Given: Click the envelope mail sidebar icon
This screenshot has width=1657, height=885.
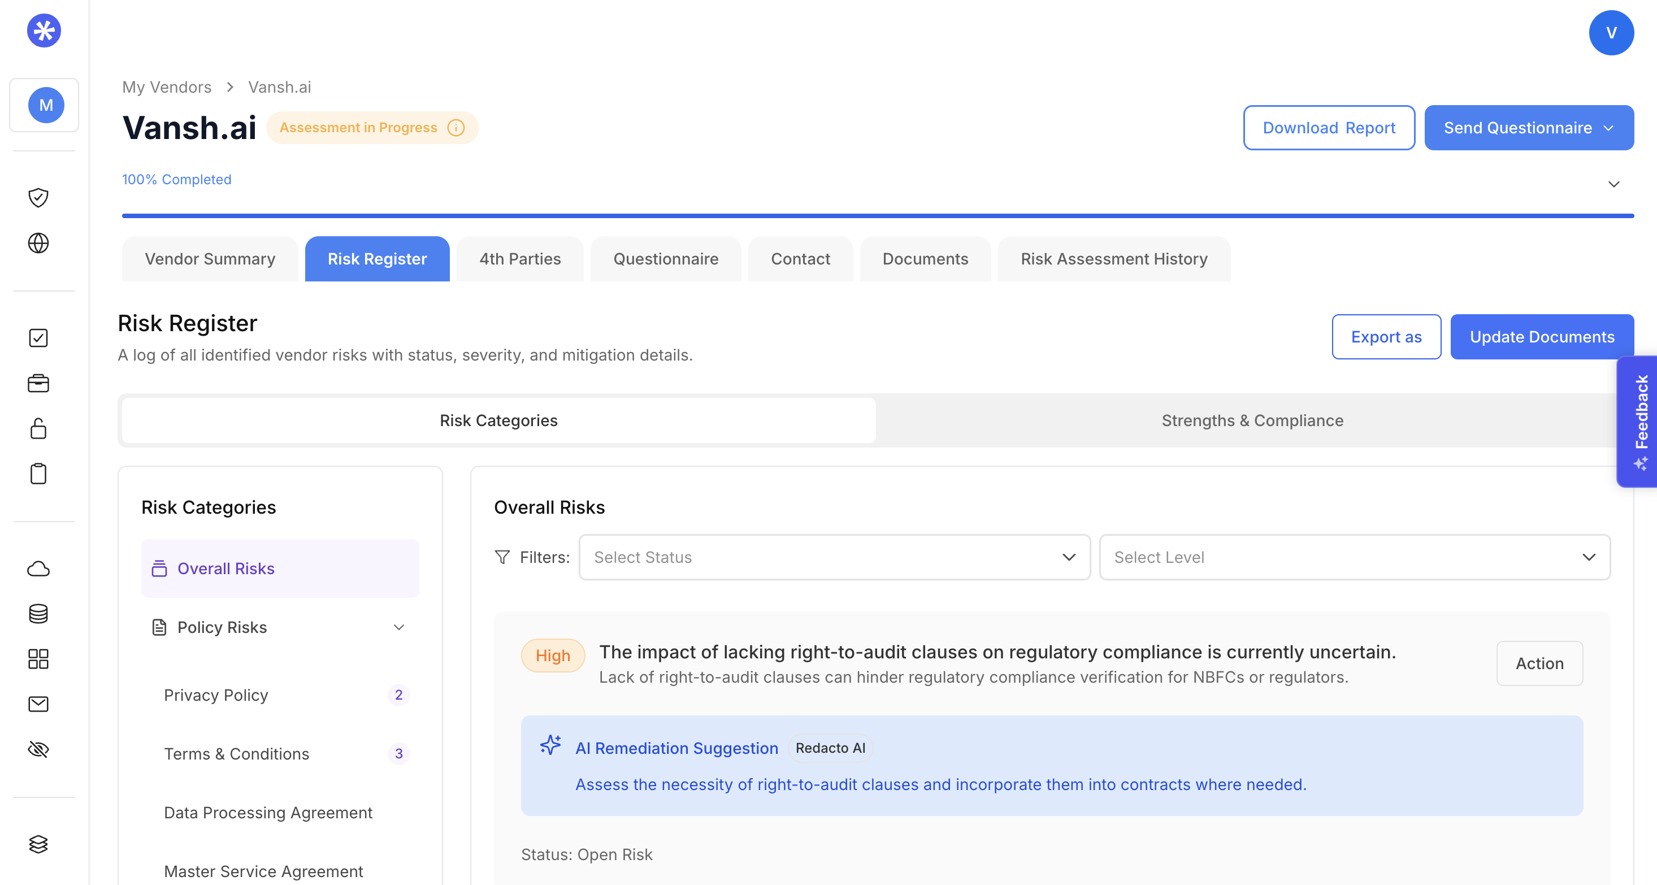Looking at the screenshot, I should click(x=38, y=704).
